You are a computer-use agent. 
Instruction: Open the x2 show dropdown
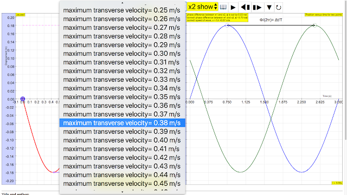(202, 7)
